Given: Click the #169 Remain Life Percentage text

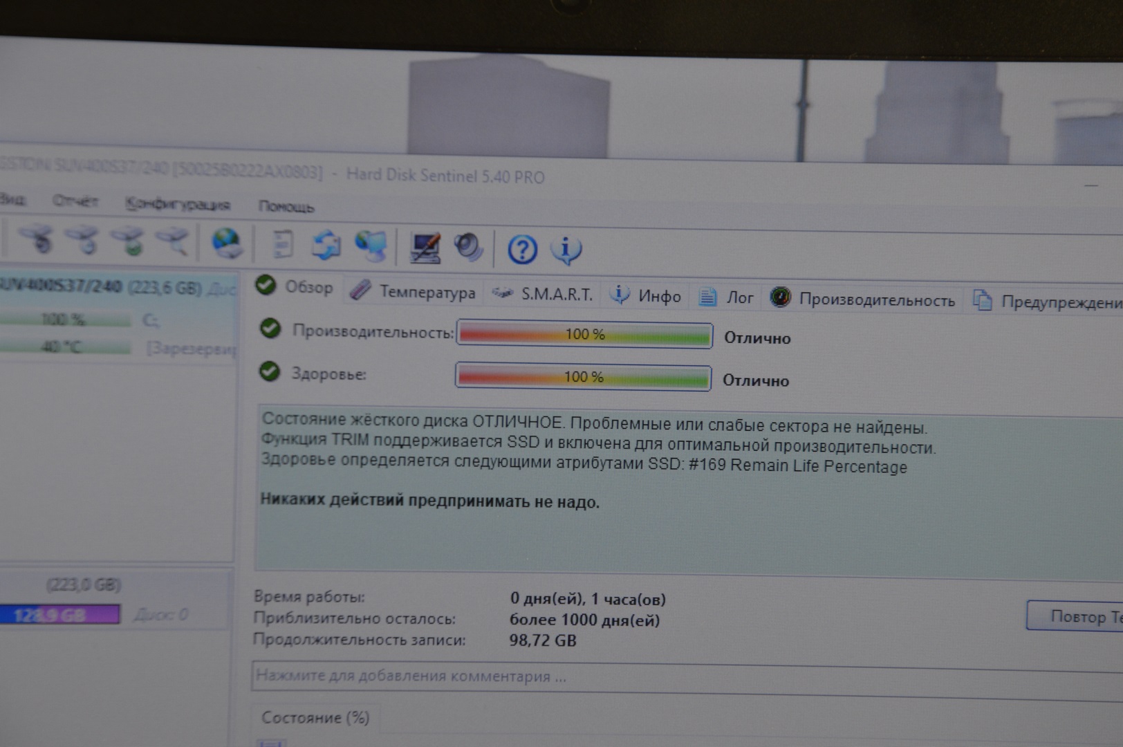Looking at the screenshot, I should [x=798, y=465].
